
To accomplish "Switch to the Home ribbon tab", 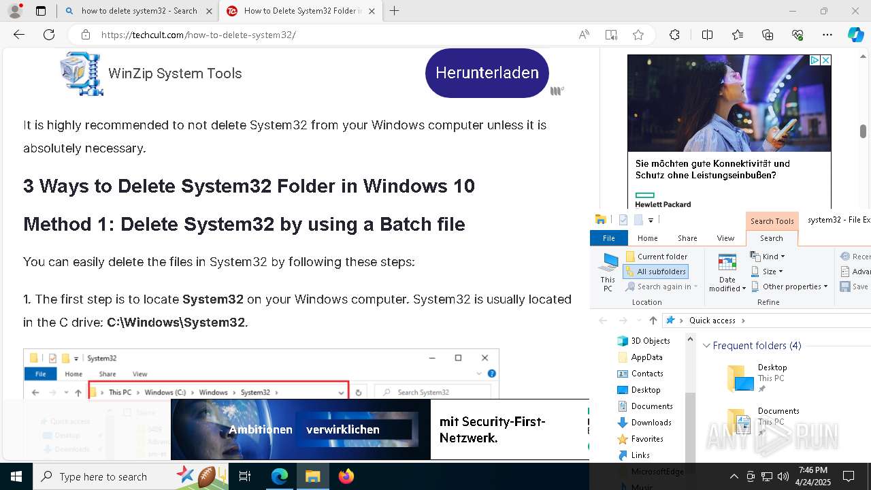I will tap(647, 238).
